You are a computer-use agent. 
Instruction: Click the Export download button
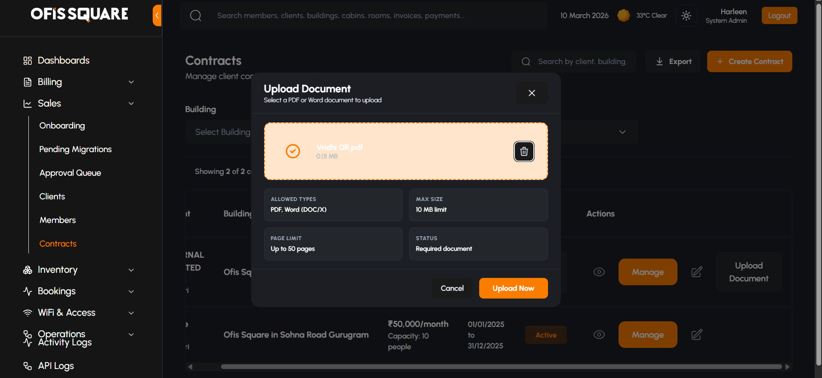(673, 61)
